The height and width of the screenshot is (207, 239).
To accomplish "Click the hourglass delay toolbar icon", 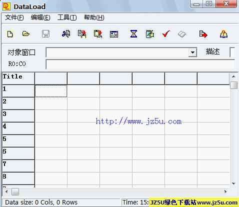I will 133,34.
